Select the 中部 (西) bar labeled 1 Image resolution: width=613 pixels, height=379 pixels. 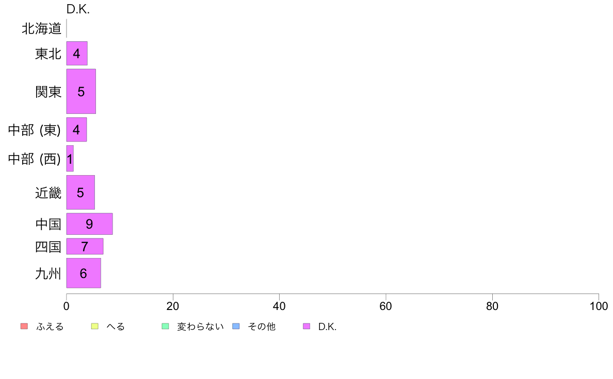pos(70,159)
